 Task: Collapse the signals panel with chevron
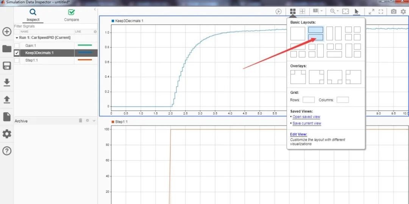95,9
